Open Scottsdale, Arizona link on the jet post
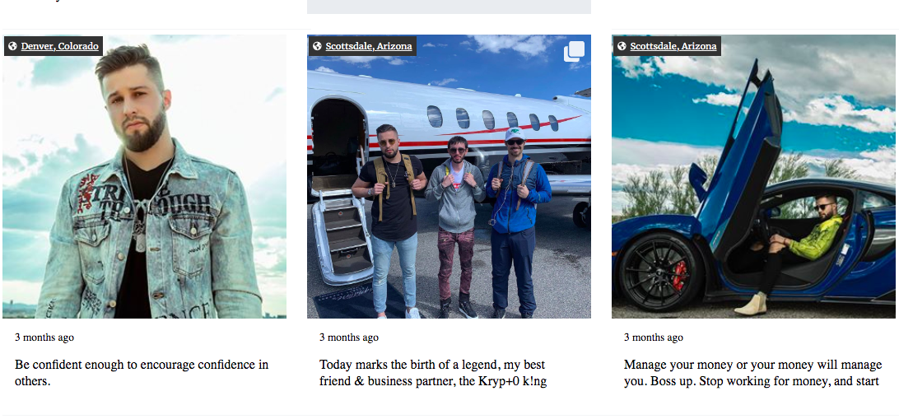 click(x=369, y=46)
